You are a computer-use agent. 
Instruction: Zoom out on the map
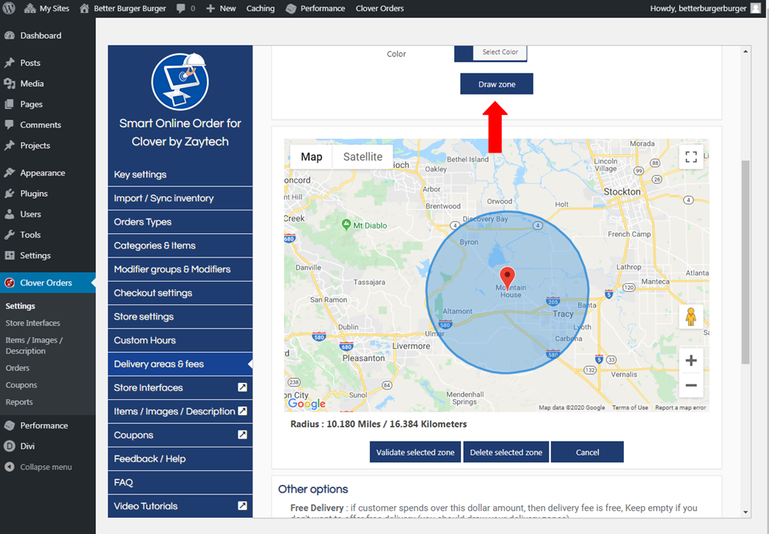pyautogui.click(x=691, y=385)
